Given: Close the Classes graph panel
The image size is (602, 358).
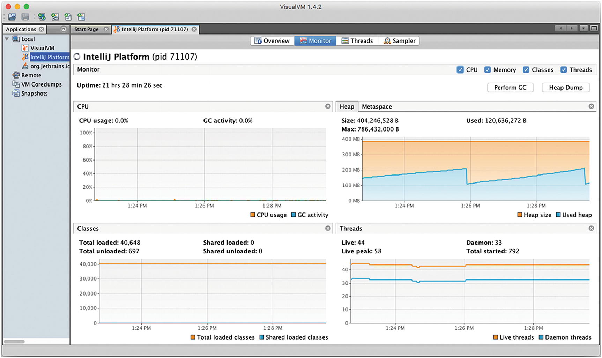Looking at the screenshot, I should (328, 228).
